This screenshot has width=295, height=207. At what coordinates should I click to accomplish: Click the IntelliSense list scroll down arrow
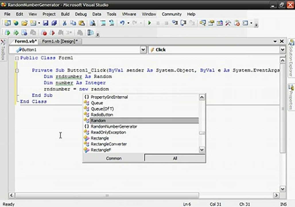tap(202, 150)
